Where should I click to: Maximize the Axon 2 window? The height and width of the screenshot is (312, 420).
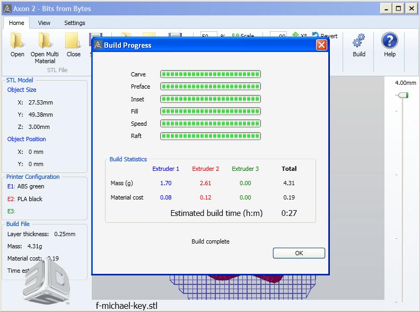398,8
